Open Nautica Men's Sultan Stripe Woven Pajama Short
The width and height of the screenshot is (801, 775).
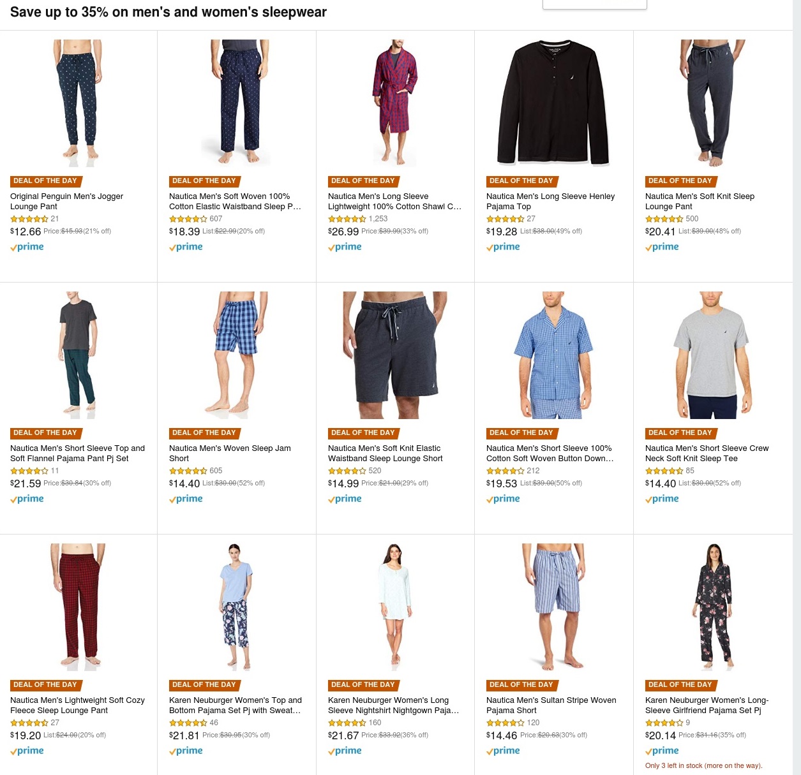click(x=551, y=705)
